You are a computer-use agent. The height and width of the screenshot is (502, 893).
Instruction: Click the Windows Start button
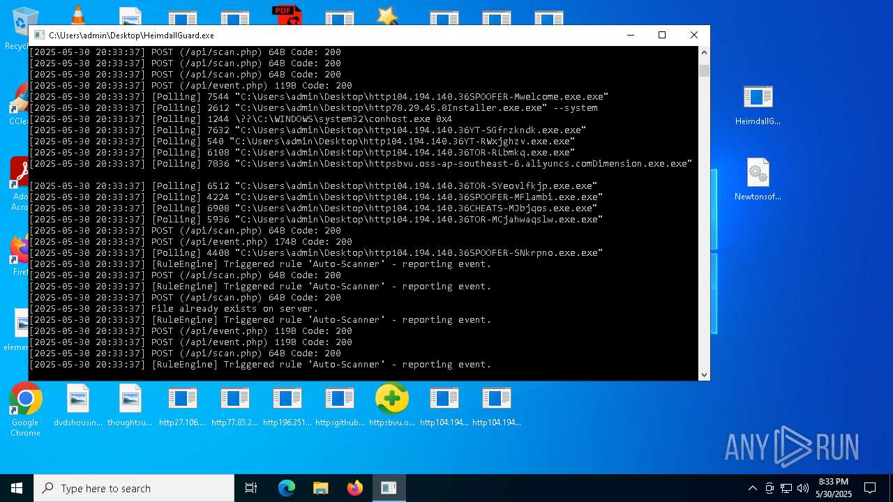point(17,488)
